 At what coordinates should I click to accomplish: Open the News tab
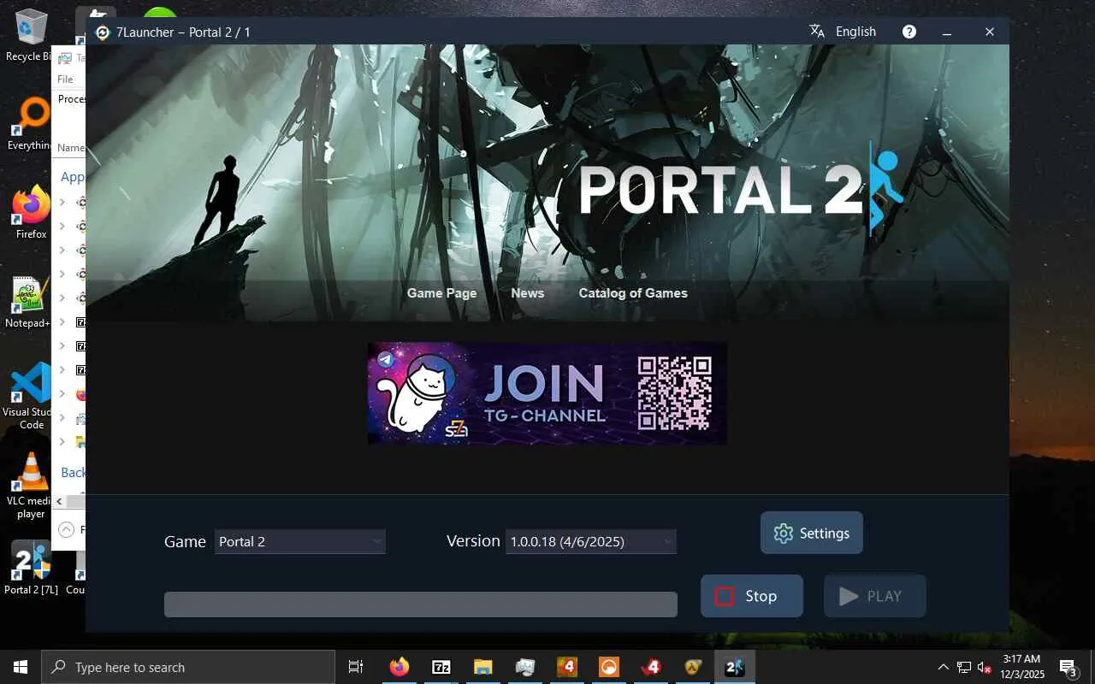point(527,293)
